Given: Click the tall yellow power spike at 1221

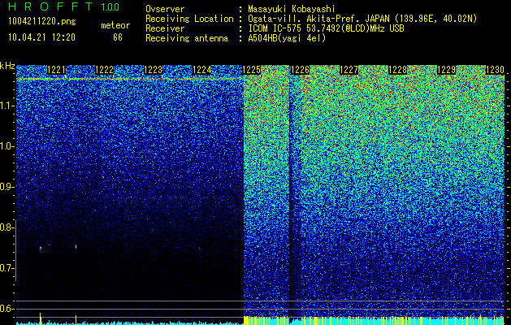Looking at the screenshot, I should coord(40,318).
